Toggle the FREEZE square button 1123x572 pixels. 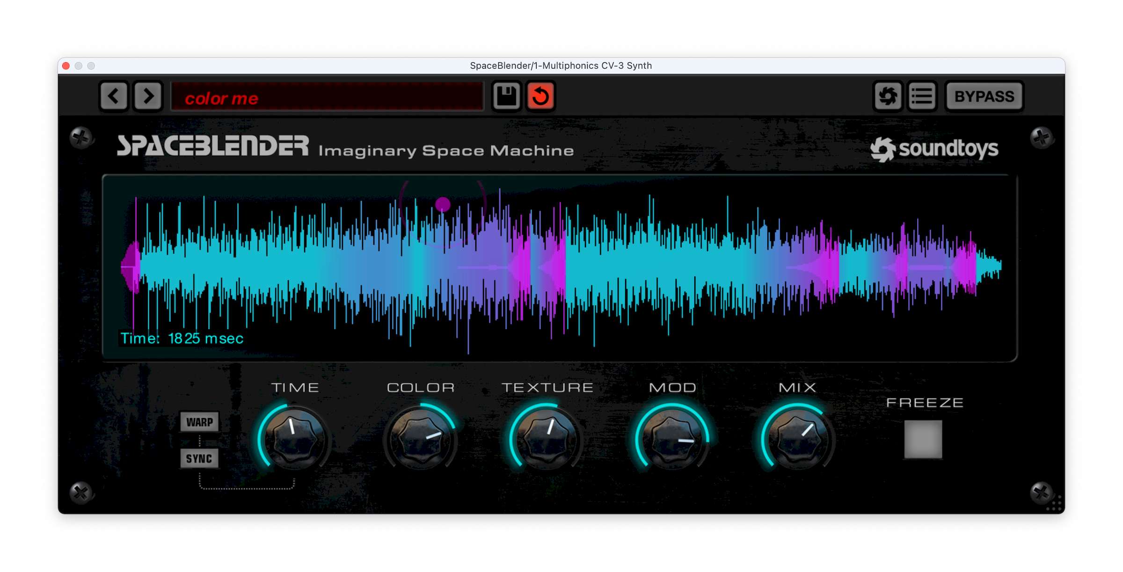(923, 439)
